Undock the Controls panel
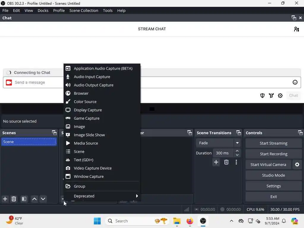Screen dimensions: 304x228 coord(300,133)
